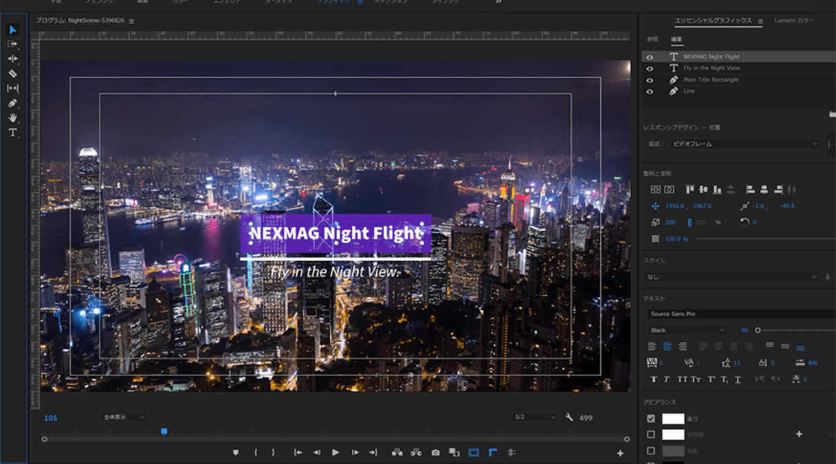Select the Razor tool
836x464 pixels.
click(x=12, y=74)
